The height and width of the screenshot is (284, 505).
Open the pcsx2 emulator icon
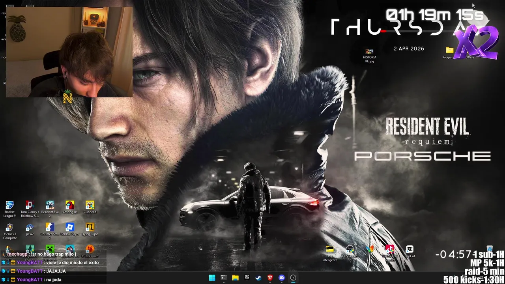point(30,230)
